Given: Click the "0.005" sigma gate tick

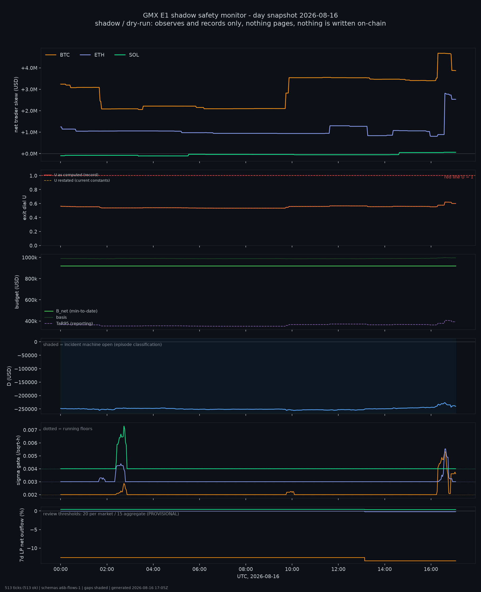Looking at the screenshot, I should coord(30,456).
